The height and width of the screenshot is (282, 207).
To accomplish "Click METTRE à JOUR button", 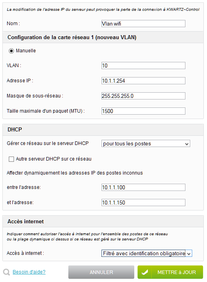I will coord(170,272).
